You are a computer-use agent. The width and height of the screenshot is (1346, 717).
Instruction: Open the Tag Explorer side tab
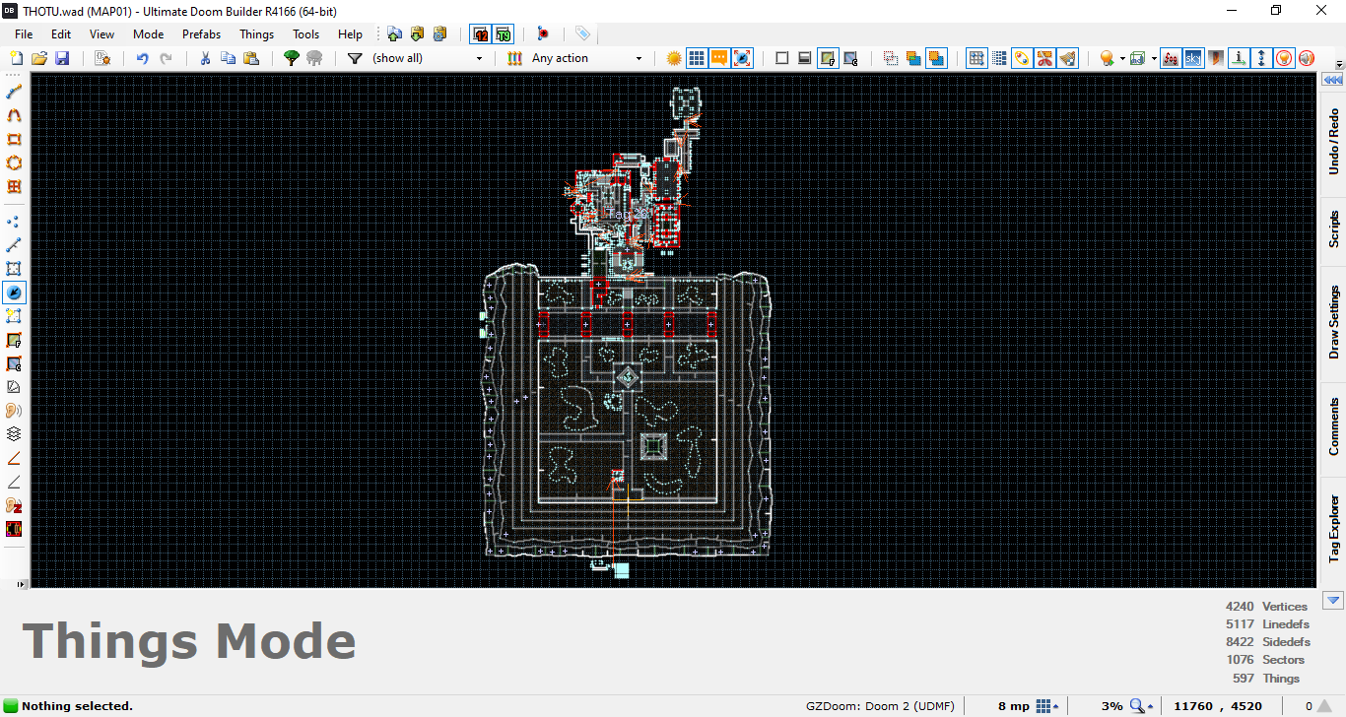[x=1333, y=531]
